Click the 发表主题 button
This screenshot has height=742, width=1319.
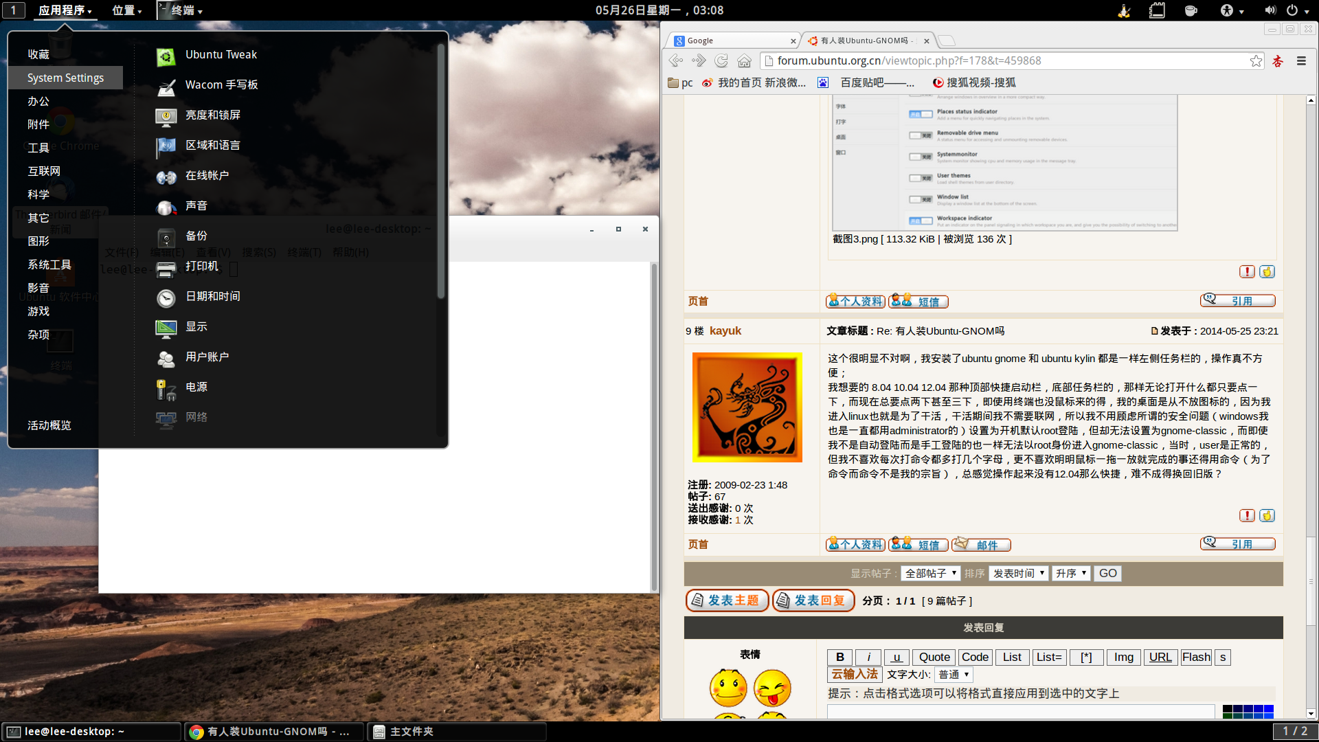coord(728,600)
